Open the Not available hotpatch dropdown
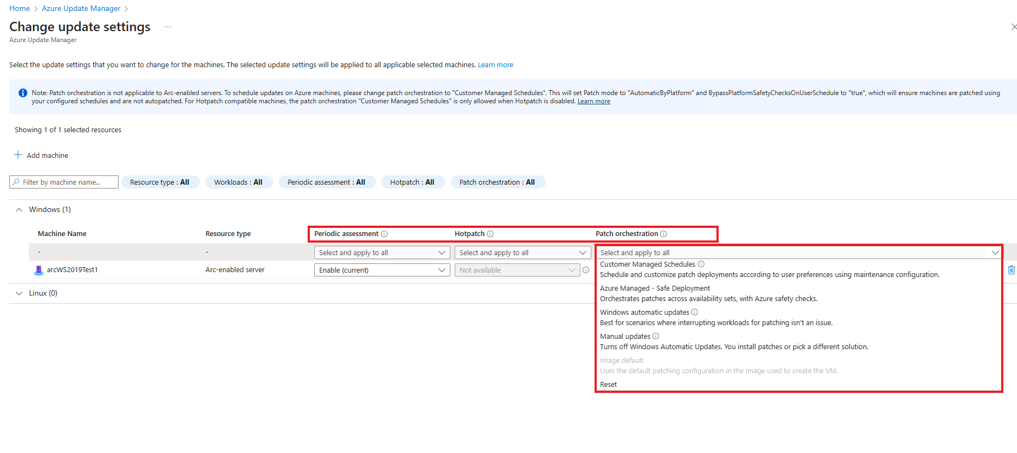1017x453 pixels. (517, 270)
